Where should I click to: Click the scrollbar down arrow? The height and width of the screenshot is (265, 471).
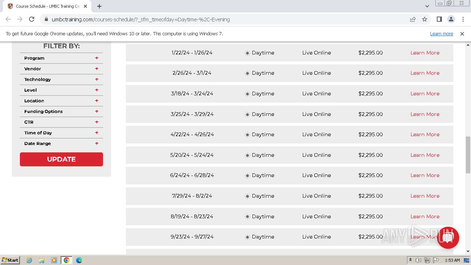[x=468, y=251]
